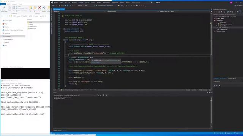Click the Pin to Quick Access icon
Image resolution: width=243 pixels, height=136 pixels.
pos(4,8)
